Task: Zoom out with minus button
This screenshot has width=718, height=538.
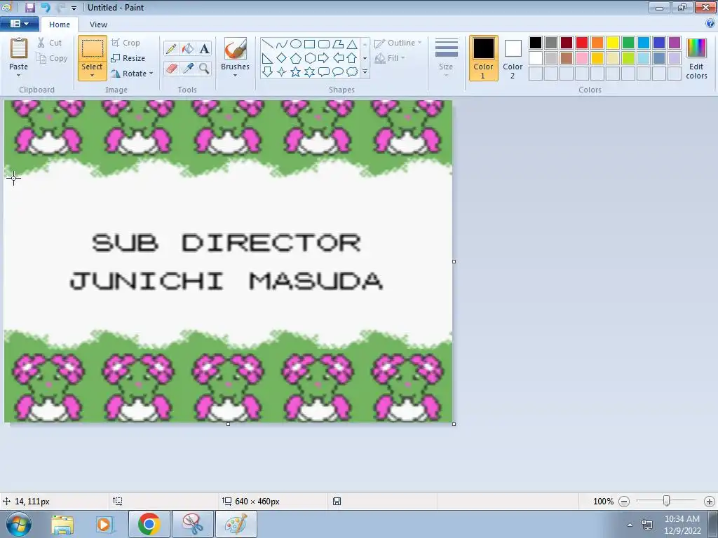Action: tap(623, 502)
